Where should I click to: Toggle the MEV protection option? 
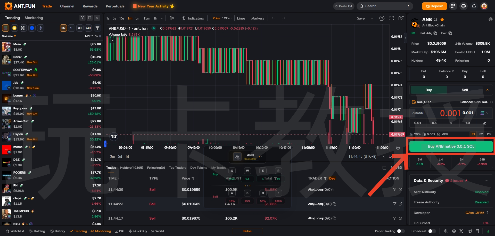[x=442, y=134]
